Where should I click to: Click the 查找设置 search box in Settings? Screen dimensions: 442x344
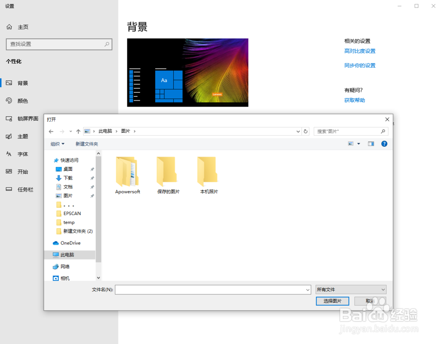click(x=59, y=44)
